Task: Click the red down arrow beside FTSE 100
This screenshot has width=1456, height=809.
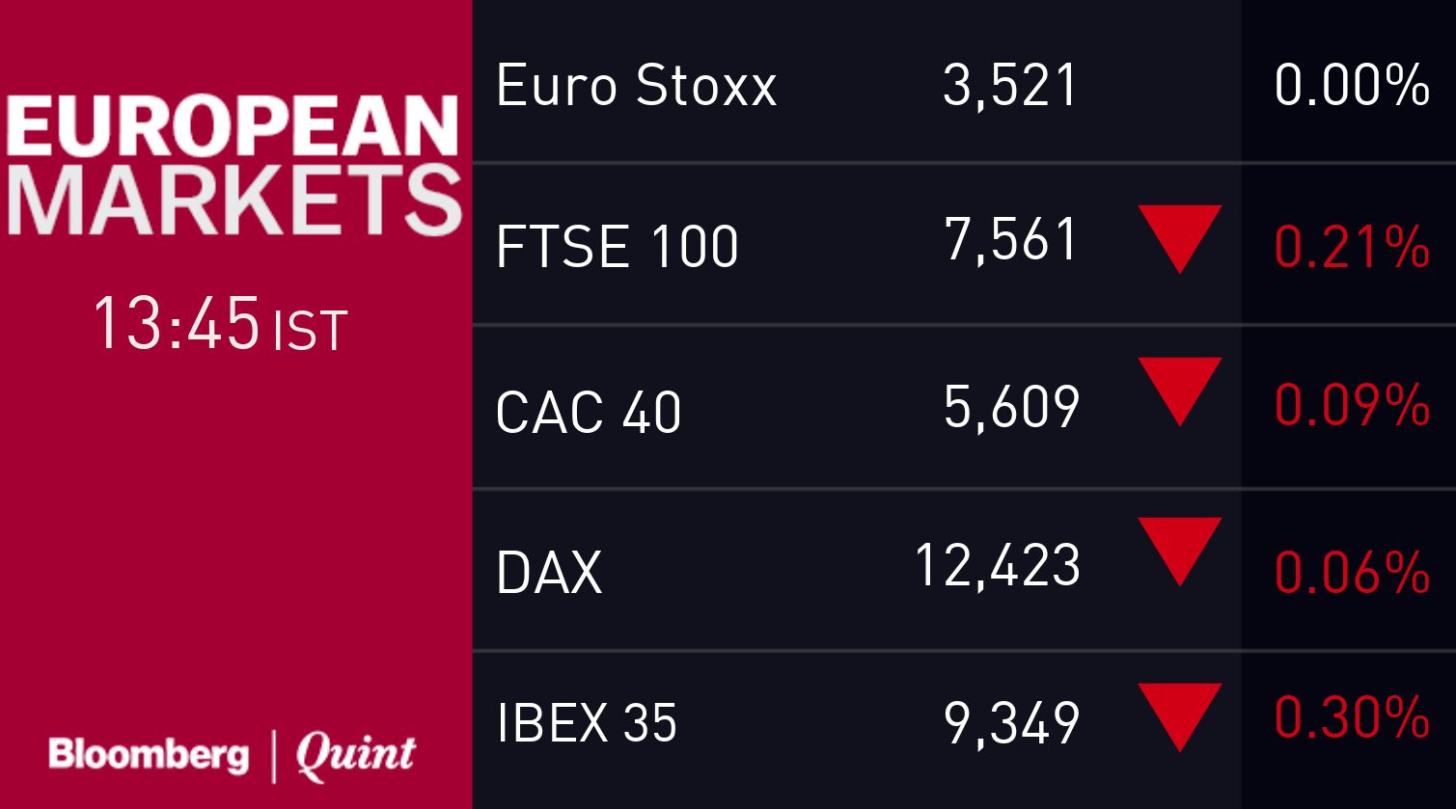Action: [x=1179, y=235]
